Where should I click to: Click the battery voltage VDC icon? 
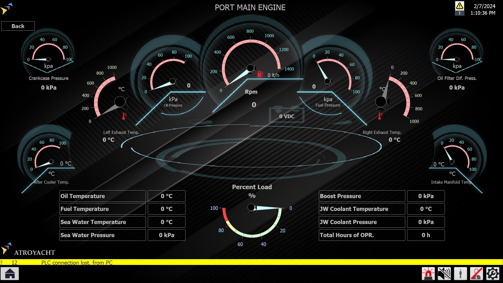point(287,115)
